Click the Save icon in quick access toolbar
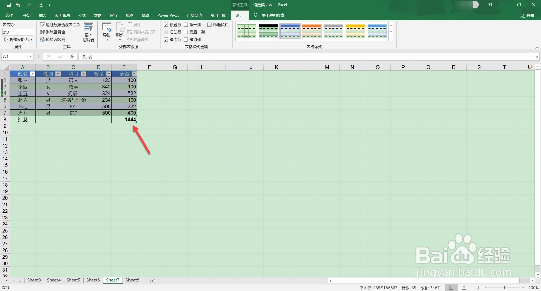The image size is (541, 291). click(x=9, y=5)
